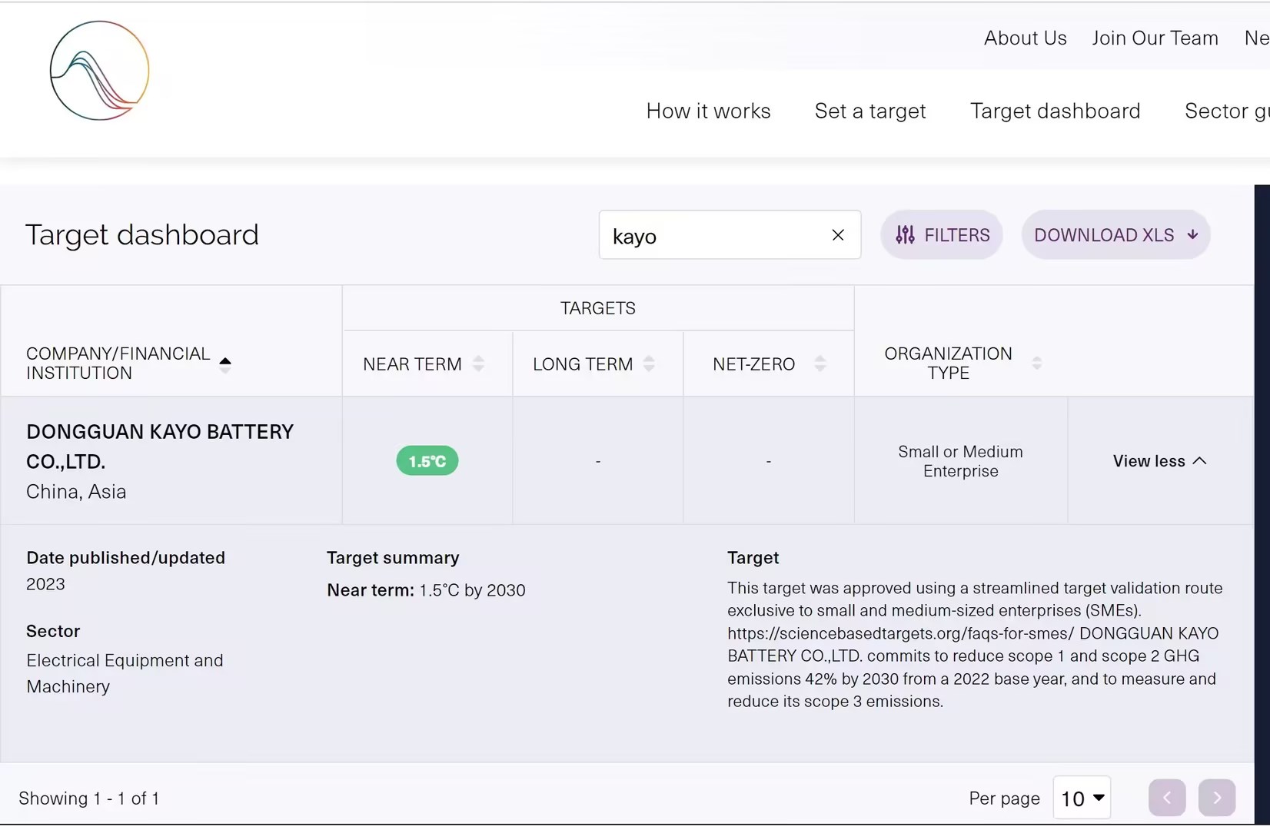Sort by ORGANIZATION TYPE arrows
The width and height of the screenshot is (1270, 830).
[1037, 364]
